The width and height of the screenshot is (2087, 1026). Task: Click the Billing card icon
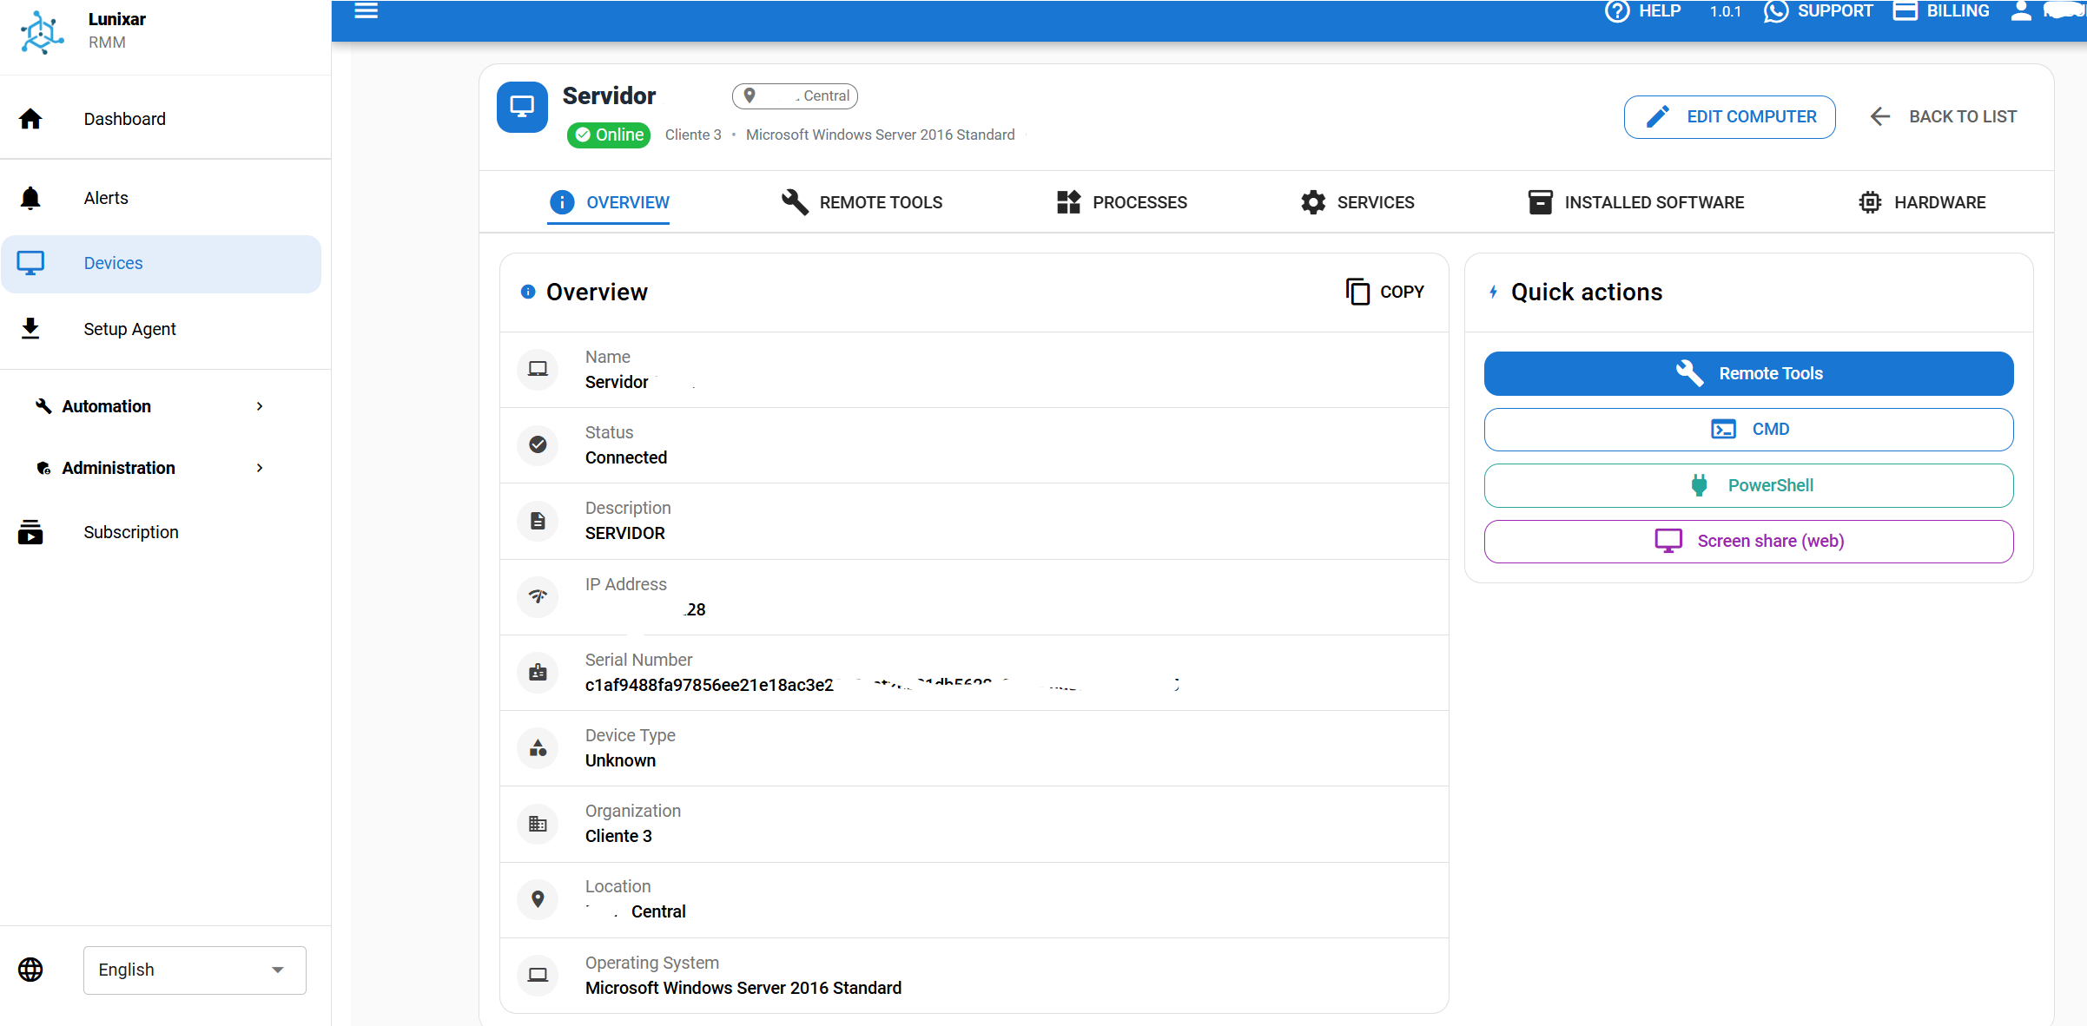coord(1907,11)
